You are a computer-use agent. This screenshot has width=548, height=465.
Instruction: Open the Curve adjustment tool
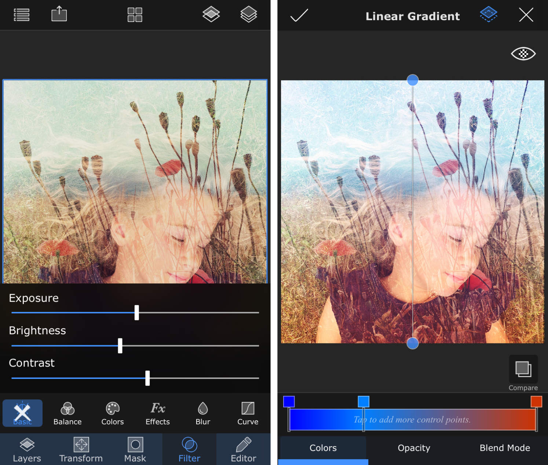[248, 413]
